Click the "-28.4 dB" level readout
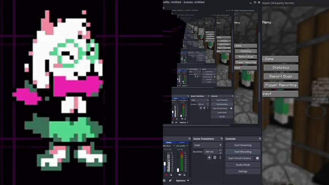The image size is (329, 185). coord(167,149)
